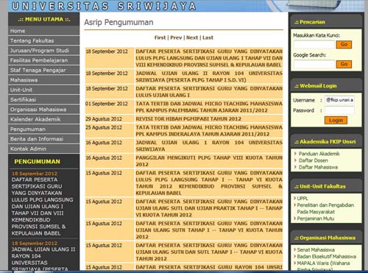Viewport: 368px width, 273px height.
Task: Open sidebar PENGUMUMAN item Daftar Peserta Sertifikasi Guru
Action: point(42,207)
